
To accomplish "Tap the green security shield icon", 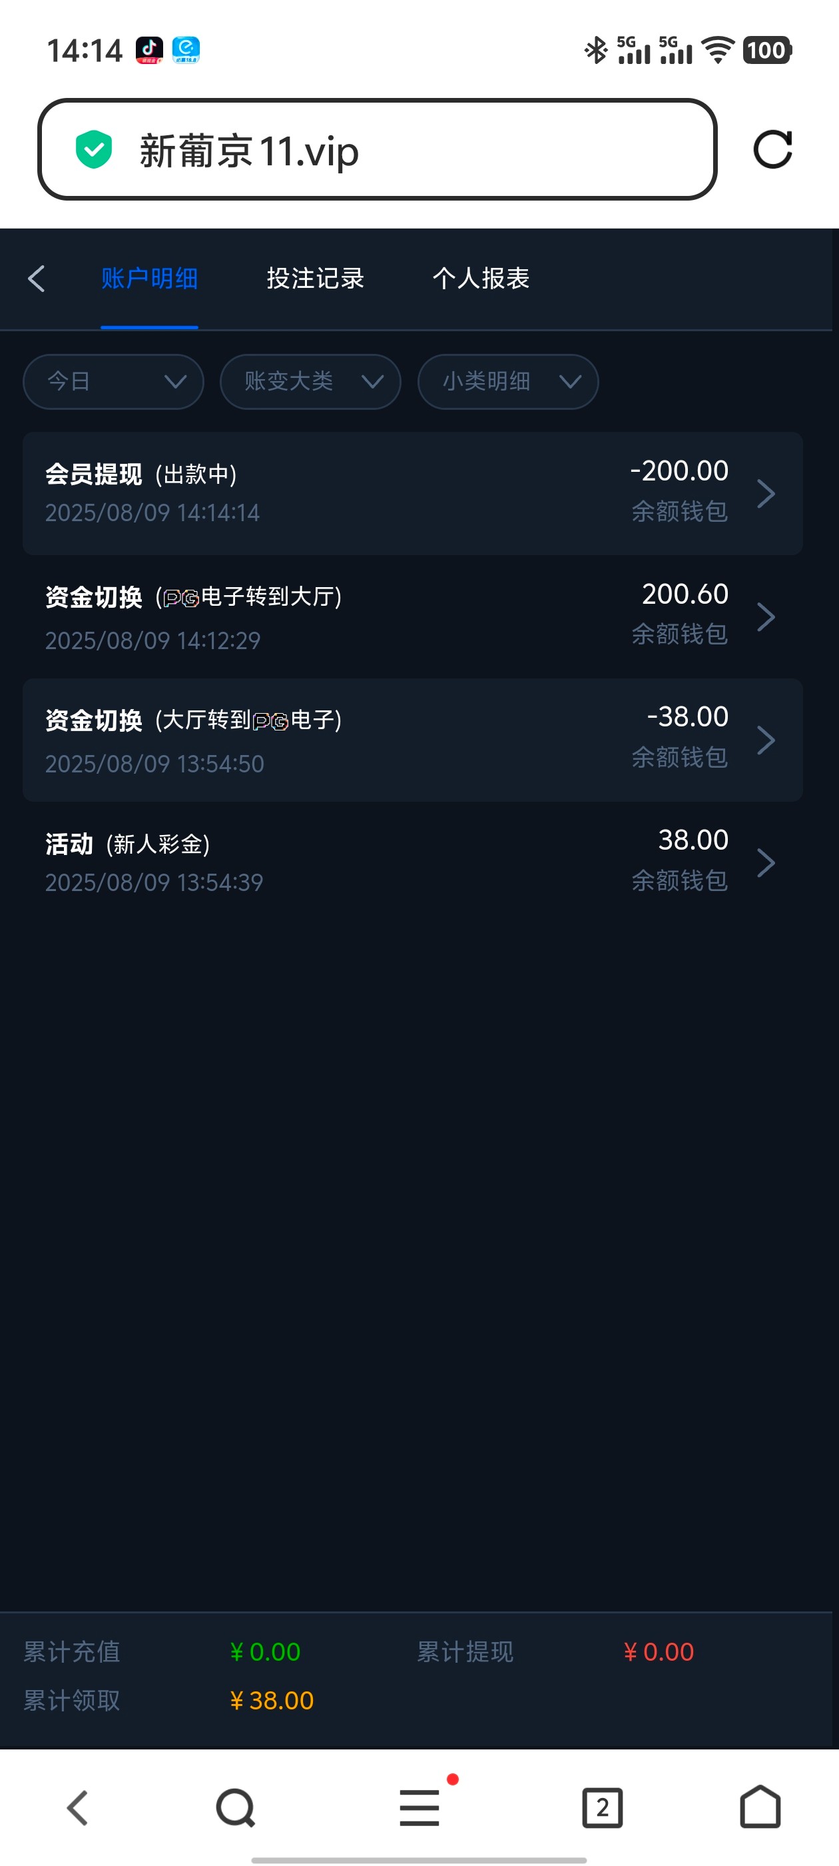I will point(94,150).
